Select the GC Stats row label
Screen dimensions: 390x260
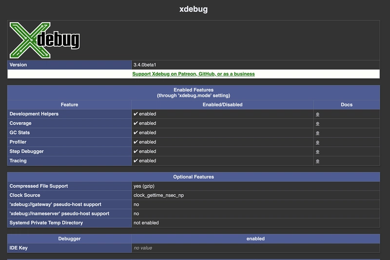[69, 133]
